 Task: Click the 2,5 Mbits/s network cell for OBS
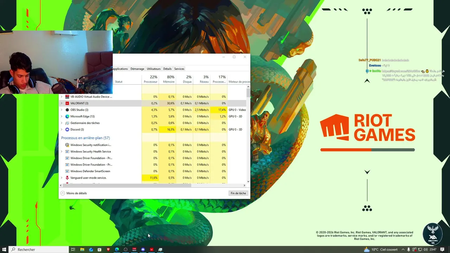[202, 110]
